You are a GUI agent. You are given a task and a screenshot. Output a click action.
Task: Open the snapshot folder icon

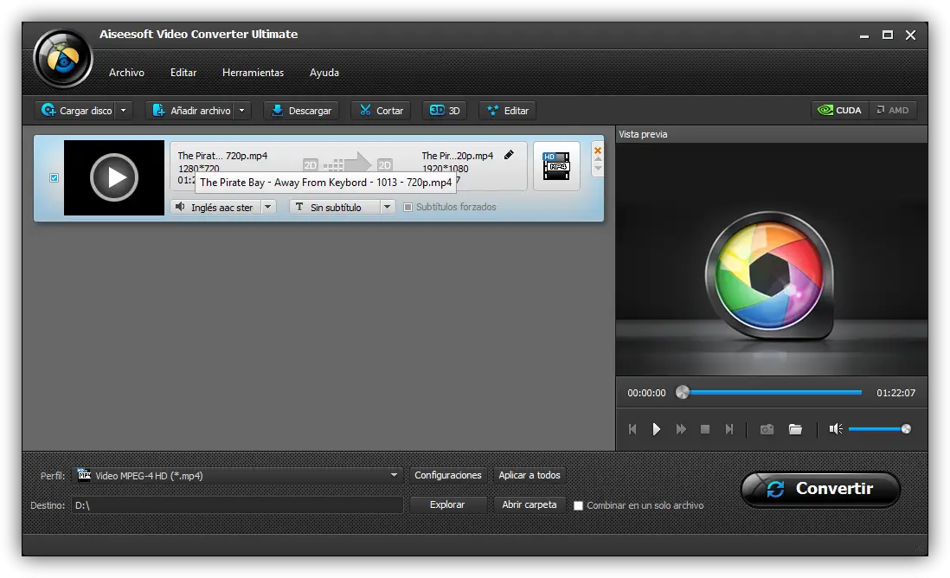point(795,429)
